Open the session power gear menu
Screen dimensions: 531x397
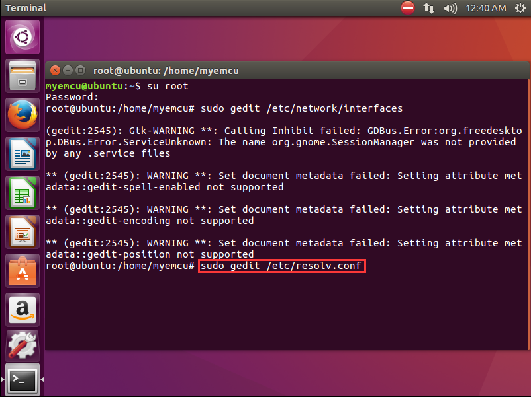[520, 8]
